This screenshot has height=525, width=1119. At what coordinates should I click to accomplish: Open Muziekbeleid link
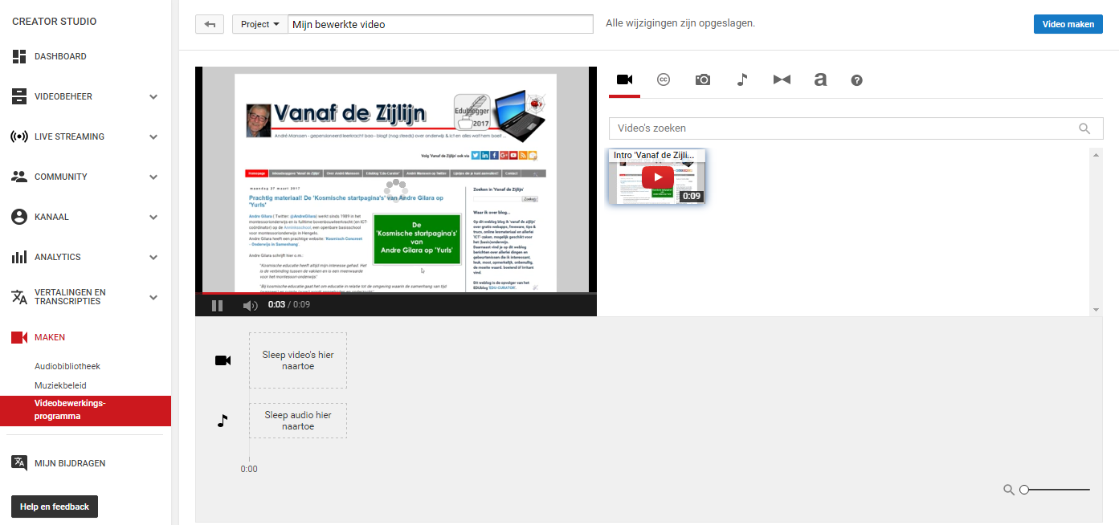point(60,386)
